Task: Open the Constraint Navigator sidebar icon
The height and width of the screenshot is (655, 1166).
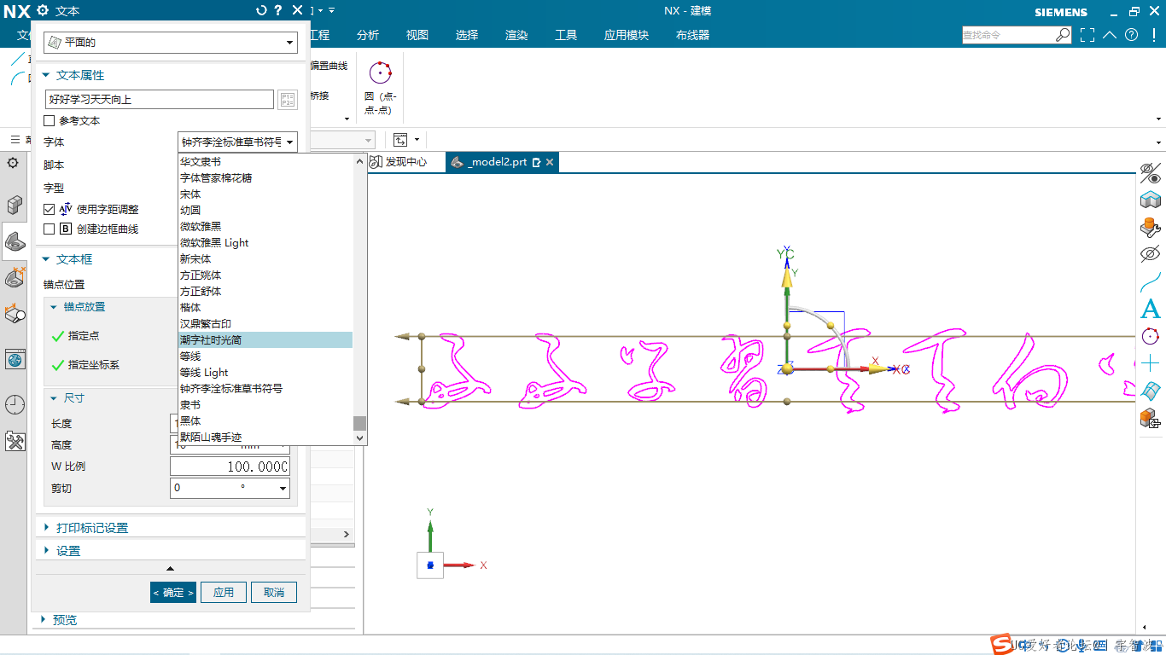Action: (x=15, y=277)
